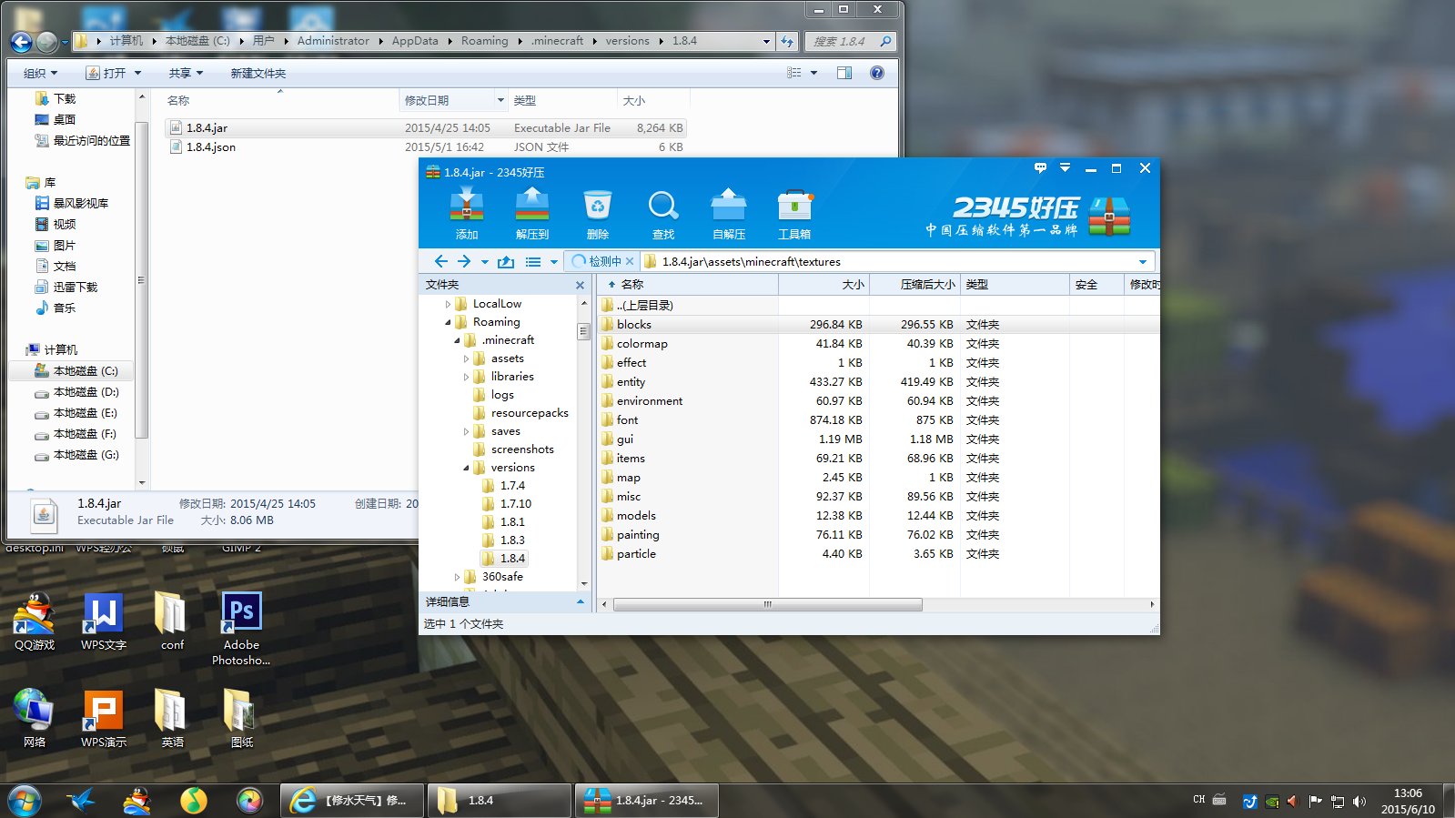This screenshot has height=818, width=1455.
Task: Click the go up one level icon
Action: tap(506, 262)
